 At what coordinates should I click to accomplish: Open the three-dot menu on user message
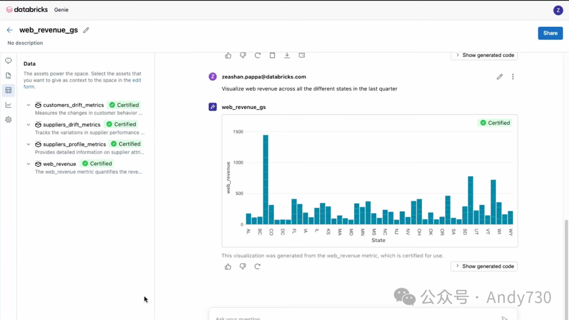(x=513, y=76)
